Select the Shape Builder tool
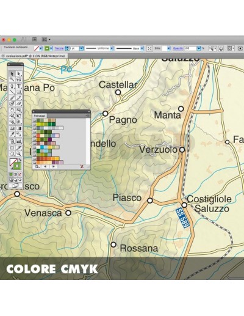Image resolution: width=244 pixels, height=316 pixels. pyautogui.click(x=12, y=122)
